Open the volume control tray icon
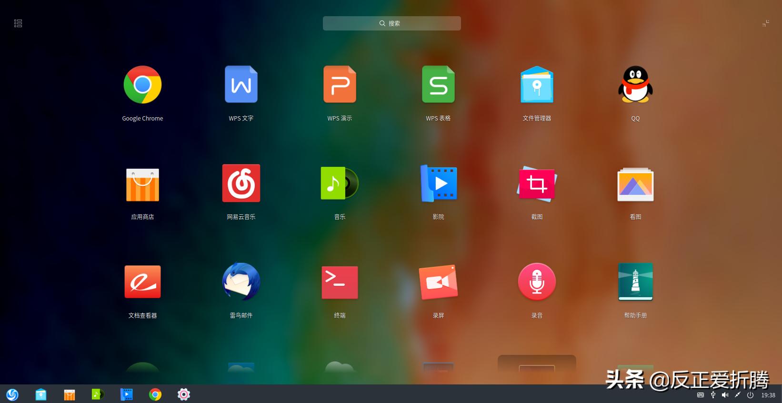Screen dimensions: 782x403 tap(725, 395)
